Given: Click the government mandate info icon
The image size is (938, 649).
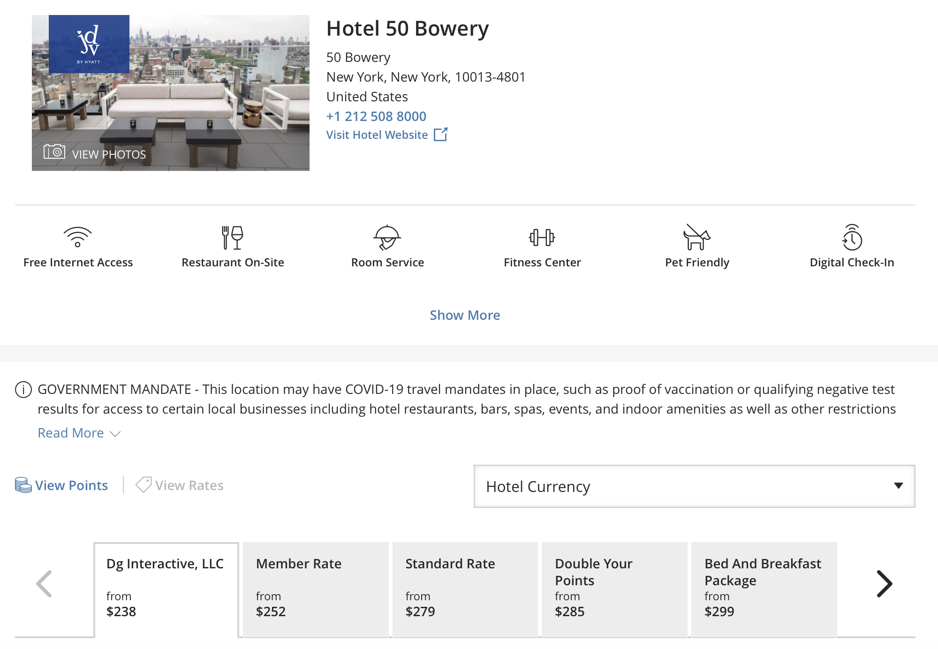Looking at the screenshot, I should click(23, 389).
